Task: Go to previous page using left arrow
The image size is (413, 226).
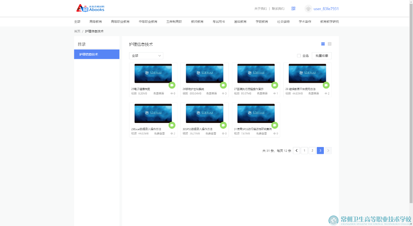Action: click(x=296, y=150)
